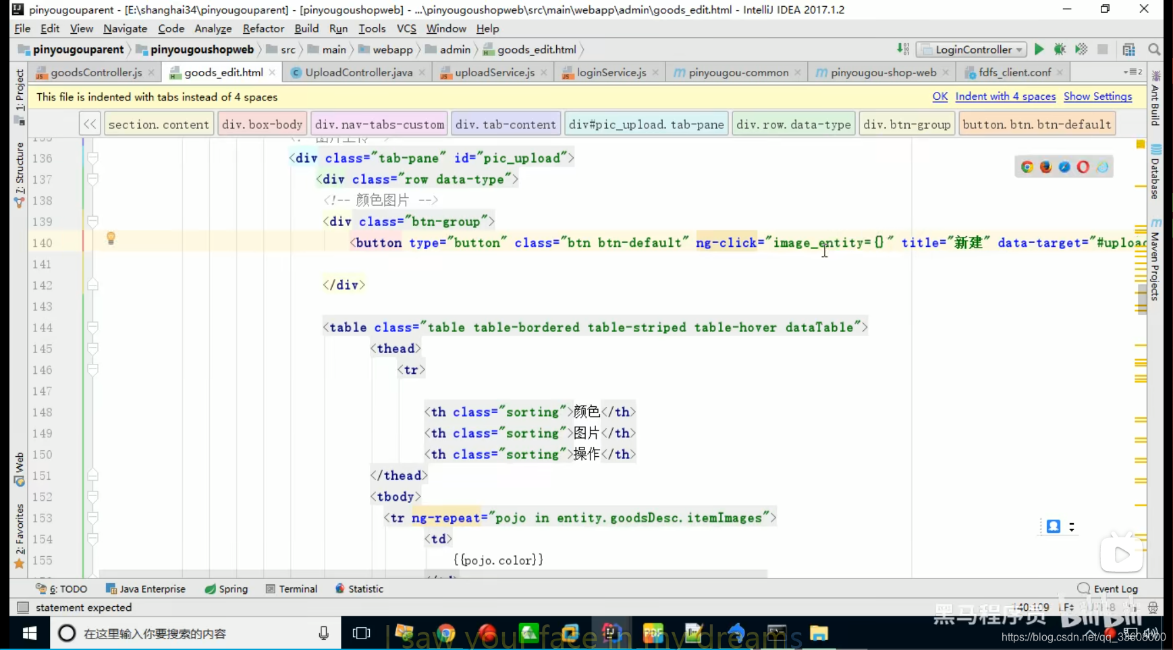Collapse fold marker at line 137
The width and height of the screenshot is (1173, 650).
(93, 179)
